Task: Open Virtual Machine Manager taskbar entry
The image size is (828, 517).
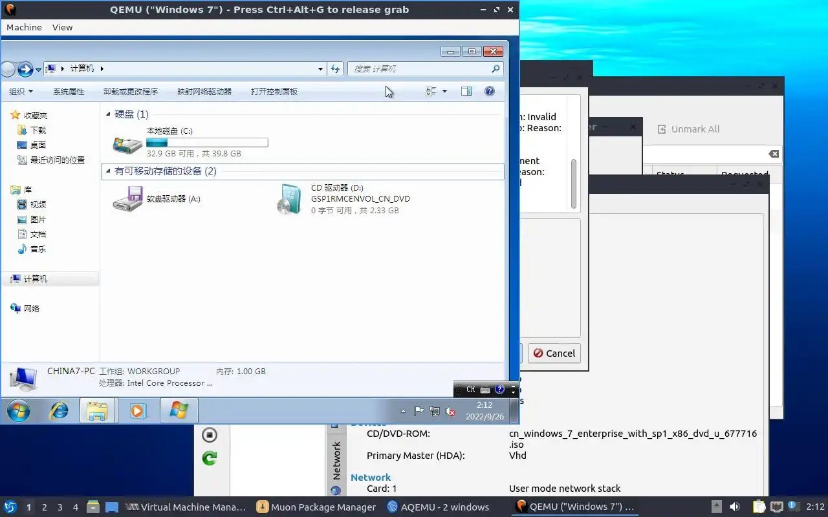Action: click(186, 507)
